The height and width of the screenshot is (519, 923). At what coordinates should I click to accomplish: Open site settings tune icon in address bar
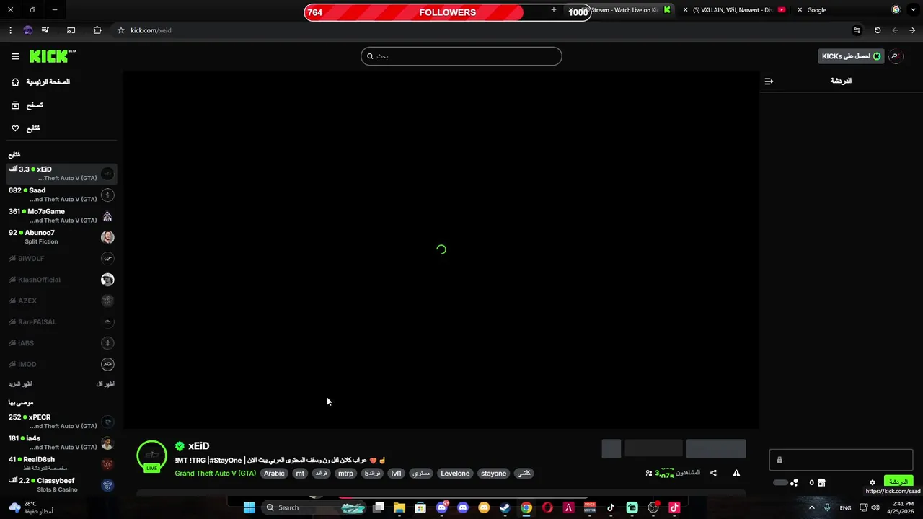tap(857, 30)
